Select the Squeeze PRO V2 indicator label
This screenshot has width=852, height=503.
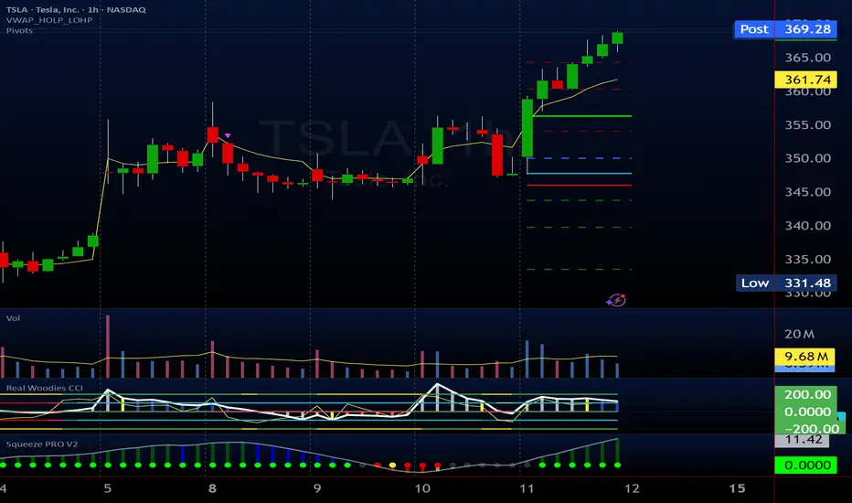[42, 444]
